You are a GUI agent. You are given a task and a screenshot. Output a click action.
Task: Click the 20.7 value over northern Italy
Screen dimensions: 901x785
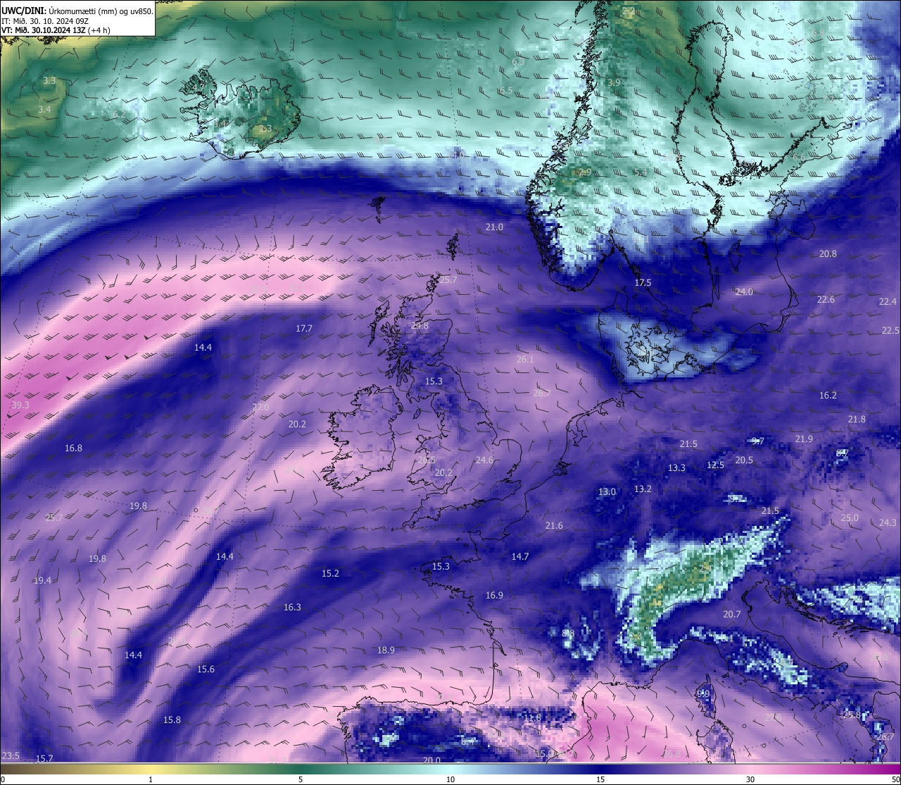tap(731, 614)
